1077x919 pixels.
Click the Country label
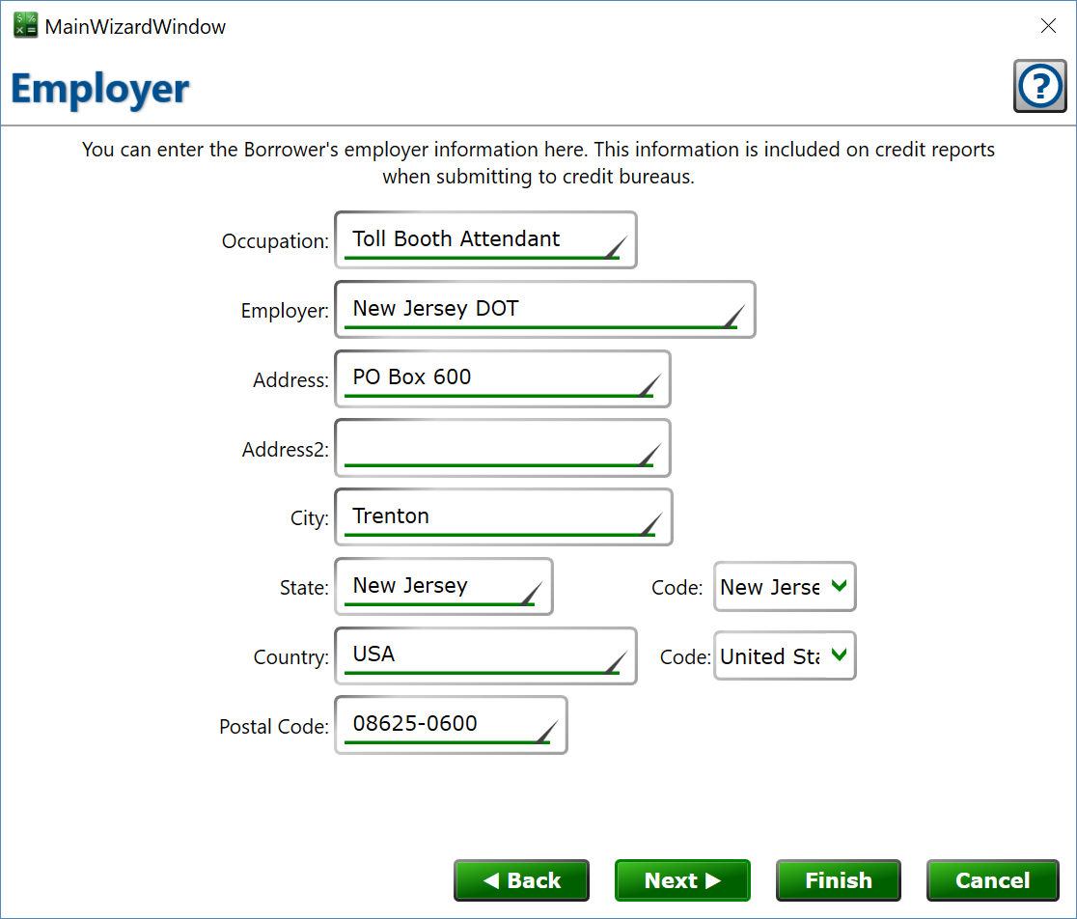pos(290,657)
